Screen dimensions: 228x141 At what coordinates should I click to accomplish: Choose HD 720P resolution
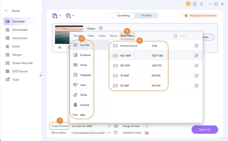click(156, 66)
